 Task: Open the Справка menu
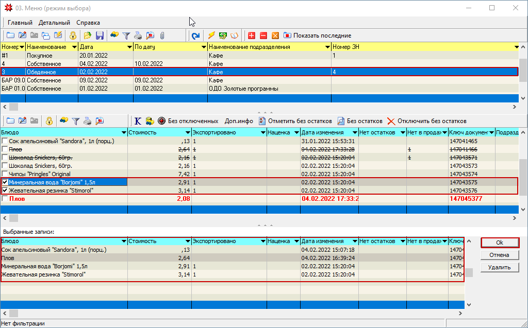tap(88, 23)
